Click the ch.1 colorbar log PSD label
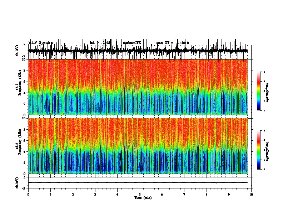Screen dimensions: 283x218 tap(268, 93)
